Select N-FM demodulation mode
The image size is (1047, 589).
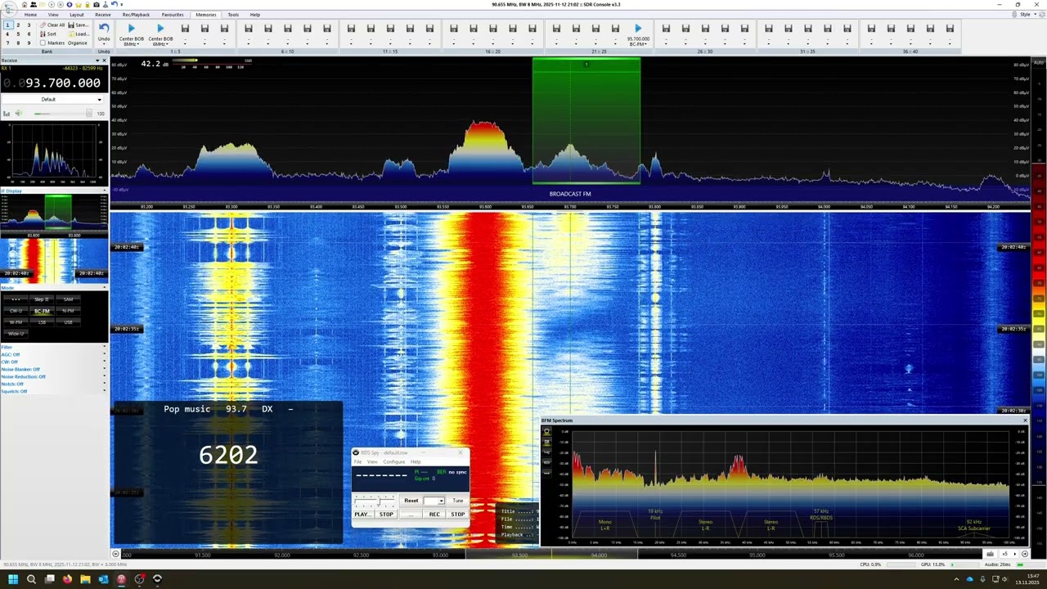pos(68,311)
